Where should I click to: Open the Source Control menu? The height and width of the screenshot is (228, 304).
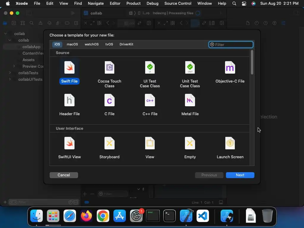coord(178,3)
